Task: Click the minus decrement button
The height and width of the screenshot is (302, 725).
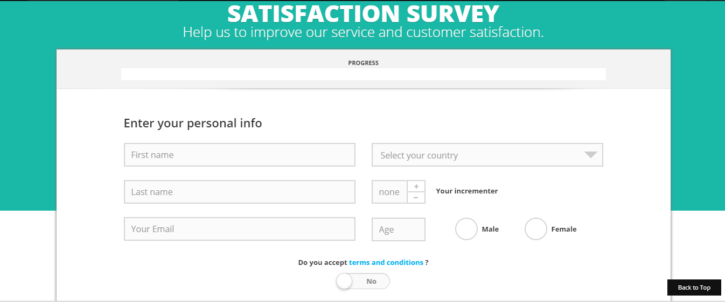Action: point(416,198)
